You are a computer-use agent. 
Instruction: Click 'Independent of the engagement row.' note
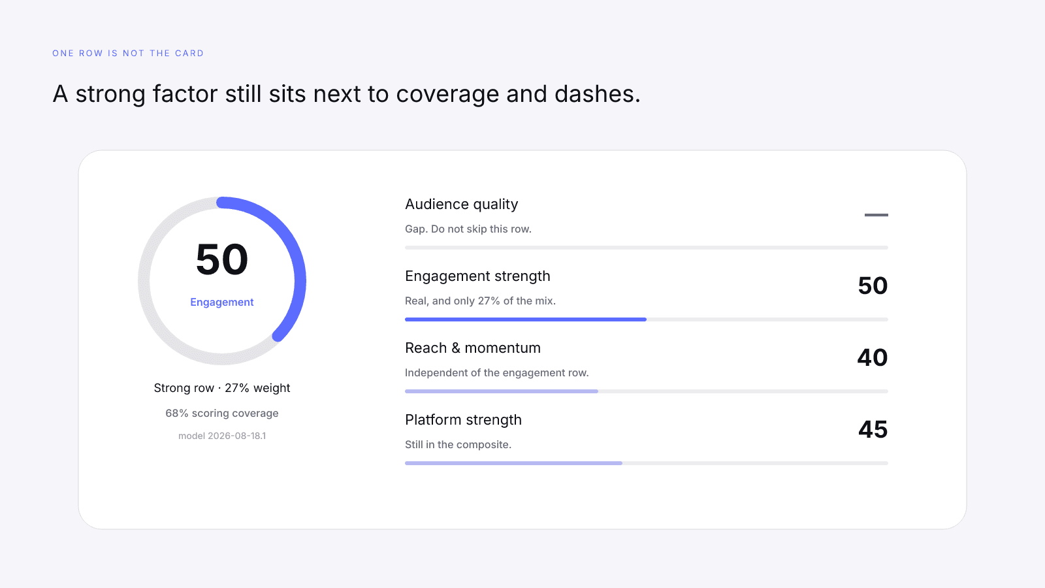[497, 373]
